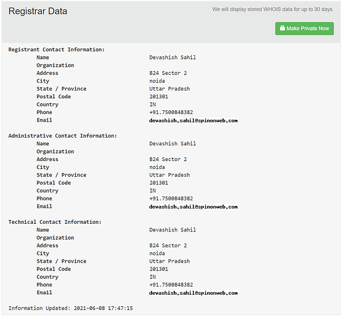Click Registrant Organization label
The width and height of the screenshot is (344, 317).
pos(55,65)
